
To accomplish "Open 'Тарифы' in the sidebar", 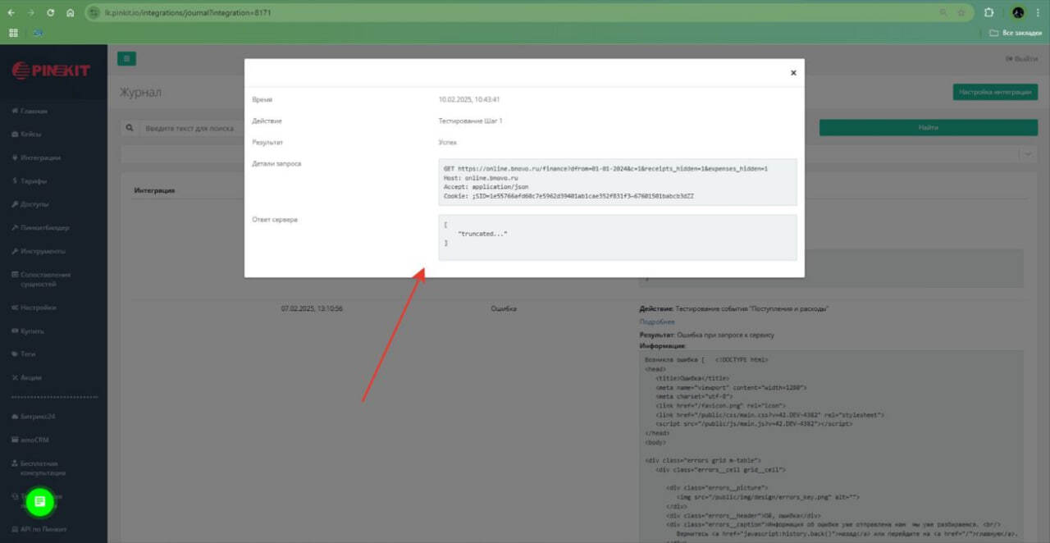I will click(31, 180).
